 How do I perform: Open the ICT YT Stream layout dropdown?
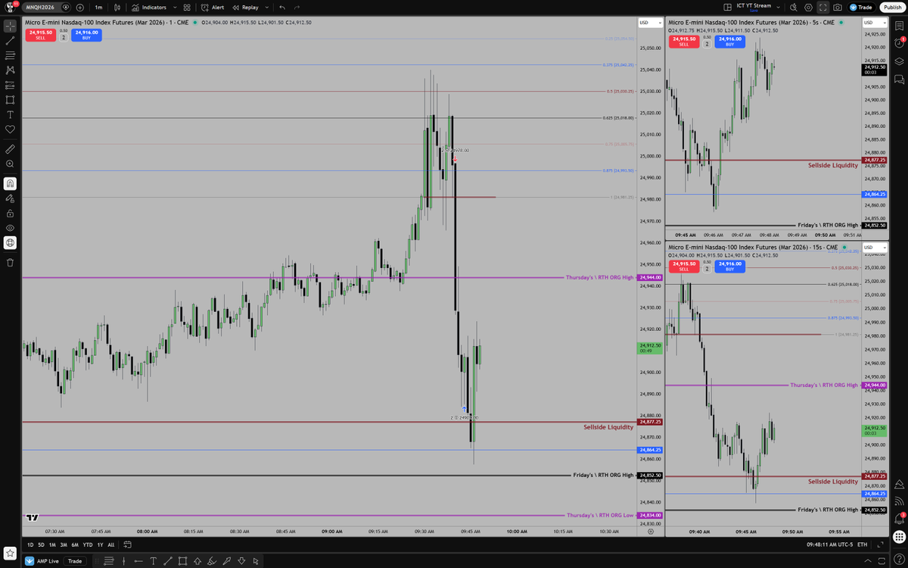pyautogui.click(x=778, y=7)
